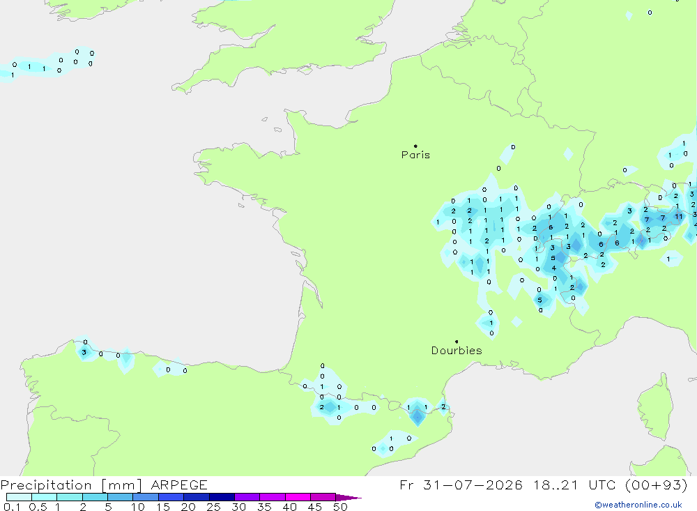This screenshot has height=511, width=697.
Task: Click the legend swatch between 45 and 50
Action: tap(323, 497)
